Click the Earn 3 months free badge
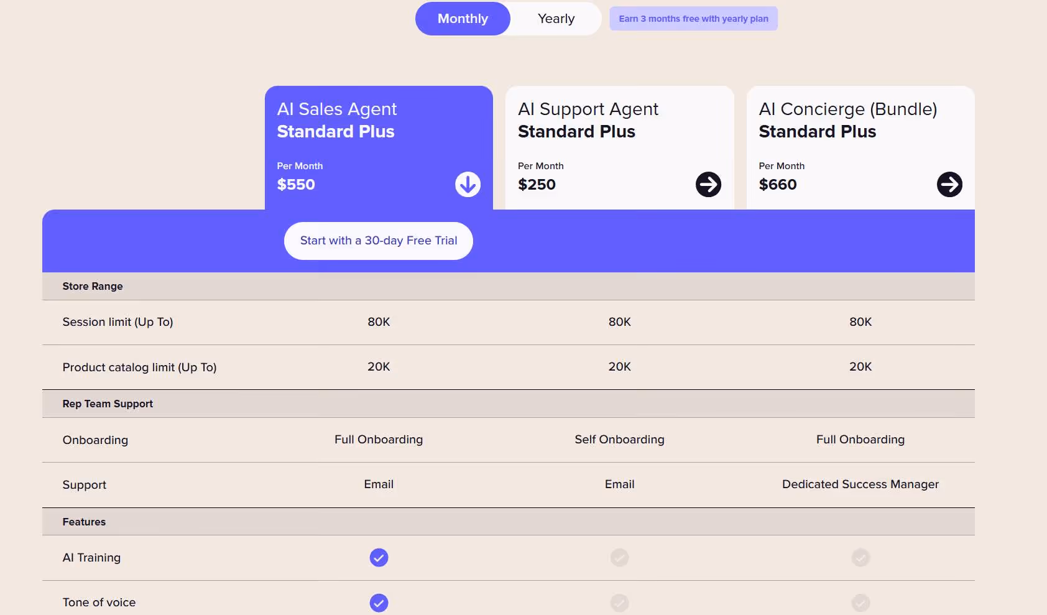This screenshot has height=615, width=1047. [x=693, y=19]
